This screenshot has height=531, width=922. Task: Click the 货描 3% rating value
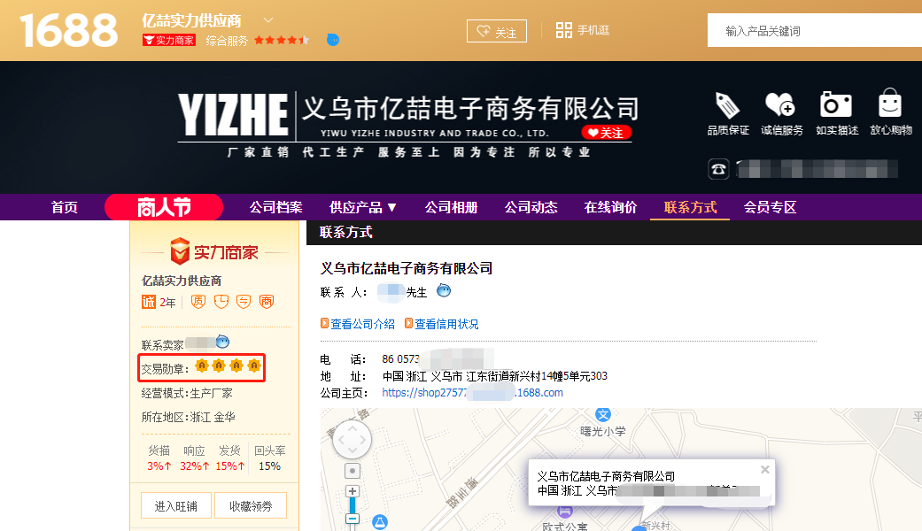159,466
